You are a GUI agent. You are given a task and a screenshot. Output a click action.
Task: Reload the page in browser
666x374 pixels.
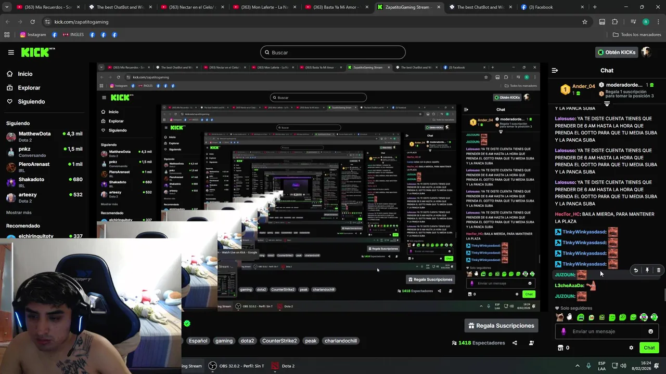point(32,22)
